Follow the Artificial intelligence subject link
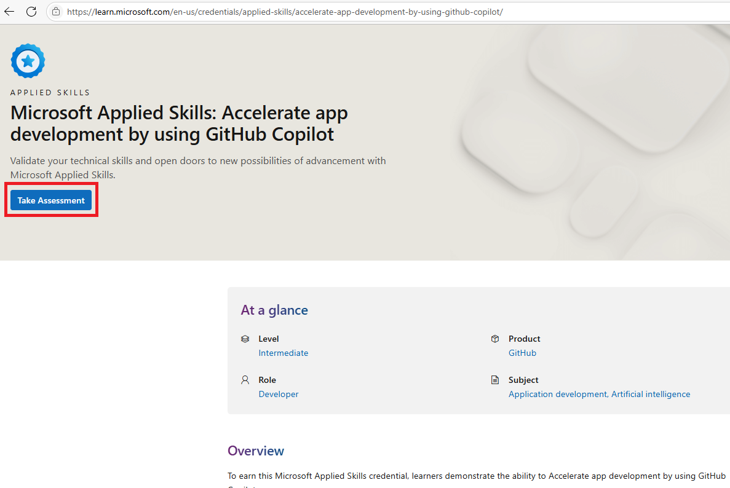The height and width of the screenshot is (488, 730). [651, 394]
